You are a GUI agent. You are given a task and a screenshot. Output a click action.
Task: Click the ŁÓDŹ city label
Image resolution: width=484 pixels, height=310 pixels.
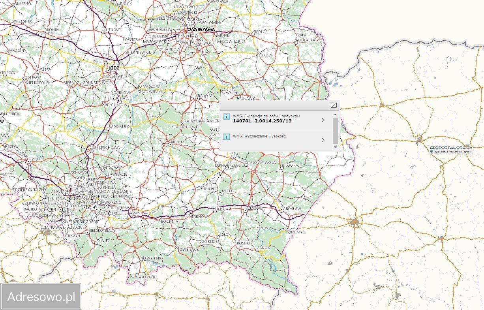point(114,68)
